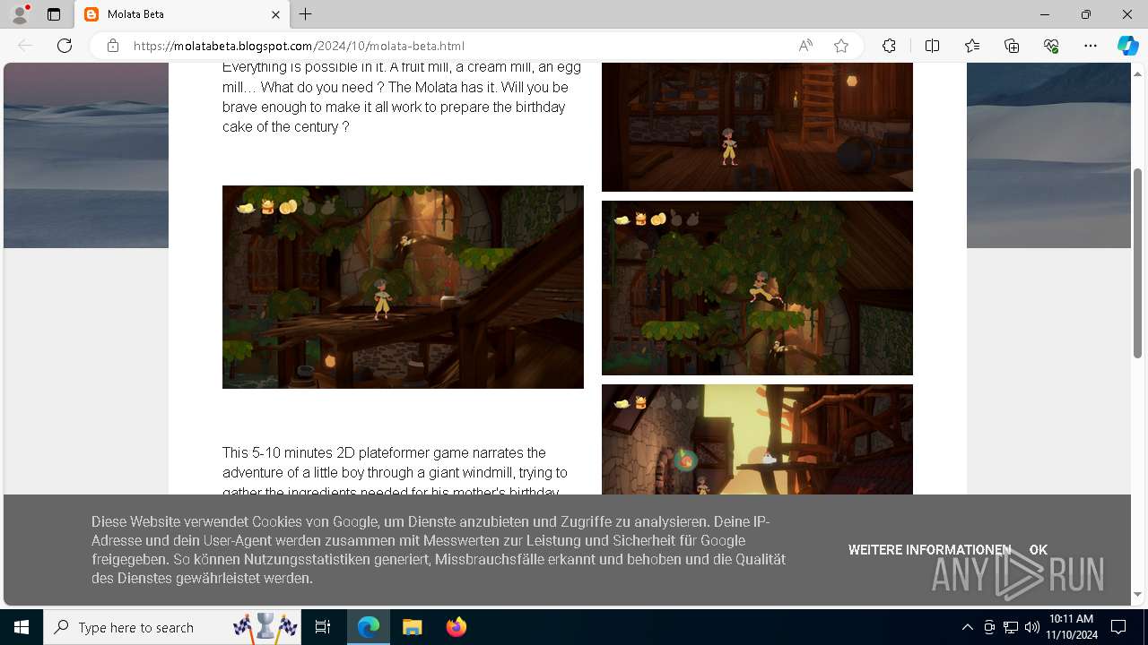Image resolution: width=1148 pixels, height=645 pixels.
Task: Accept cookies with OK button
Action: click(1038, 550)
